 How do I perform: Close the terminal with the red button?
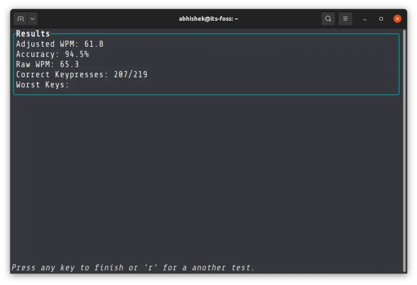pos(397,19)
